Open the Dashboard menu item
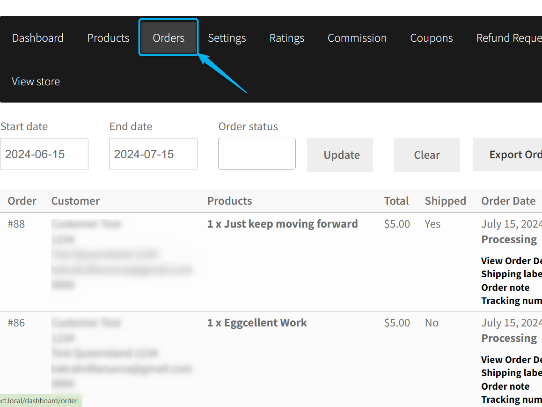This screenshot has height=407, width=542. (37, 38)
